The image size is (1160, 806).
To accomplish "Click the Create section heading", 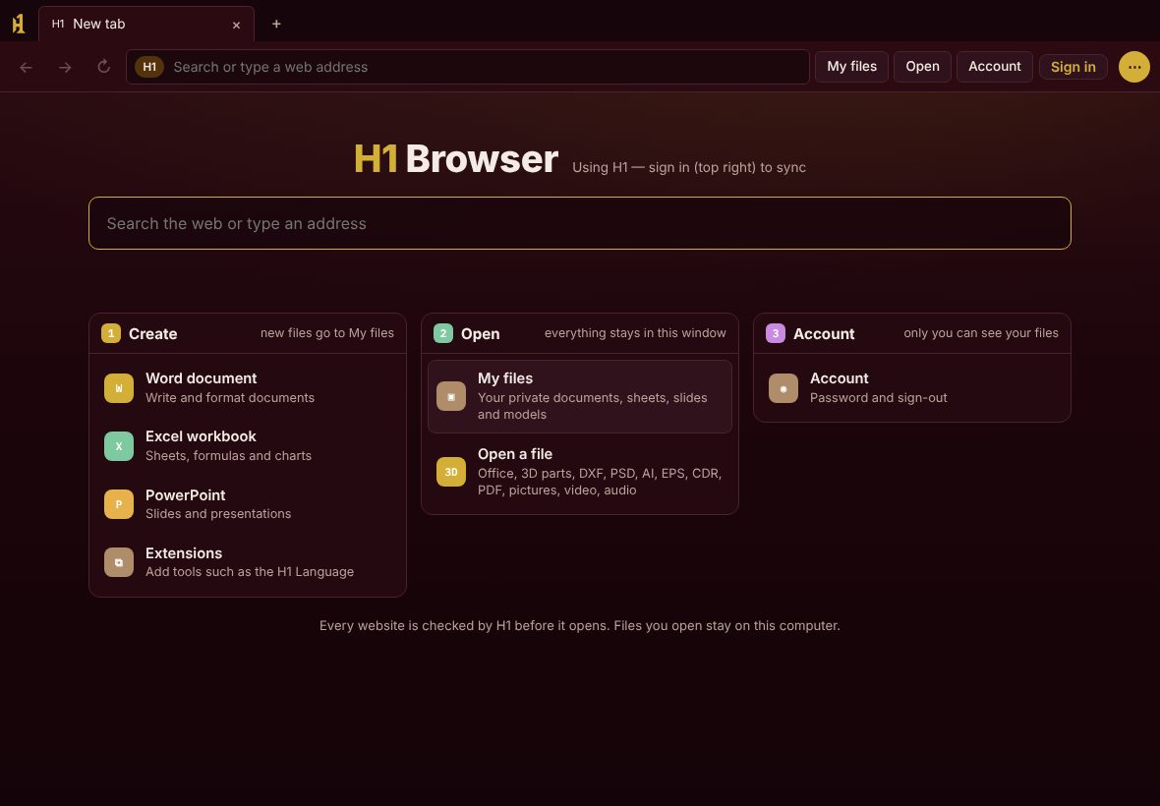I will coord(153,334).
